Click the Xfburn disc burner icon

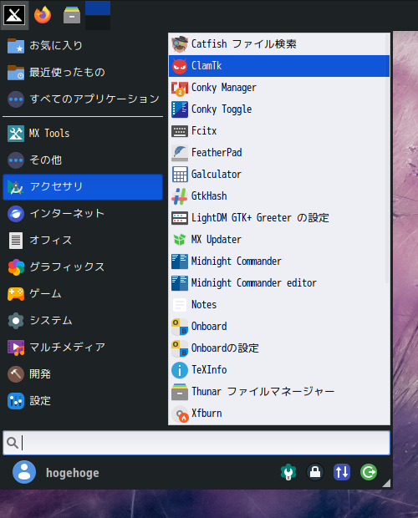[180, 414]
